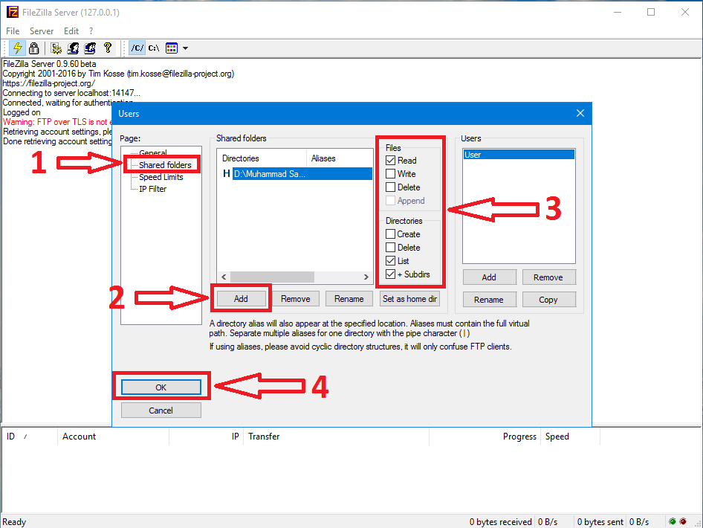Screen dimensions: 703x528
Task: Open server options via the gear icon
Action: tap(55, 48)
